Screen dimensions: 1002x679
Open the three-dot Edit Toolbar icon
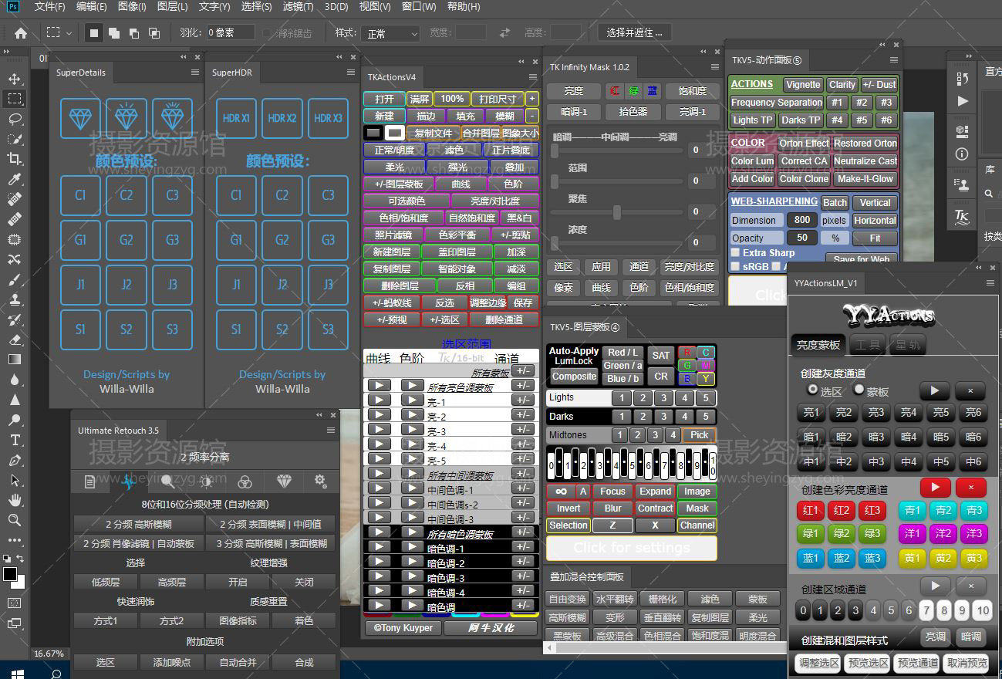pos(14,540)
